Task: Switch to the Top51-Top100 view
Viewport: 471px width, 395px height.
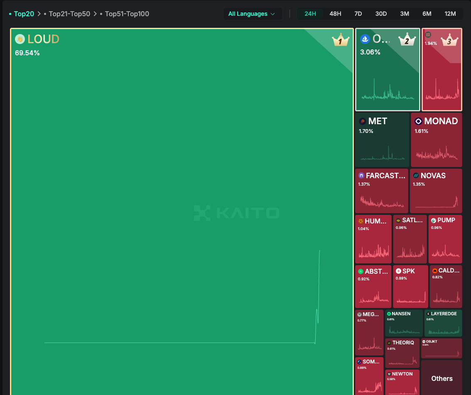Action: point(127,14)
